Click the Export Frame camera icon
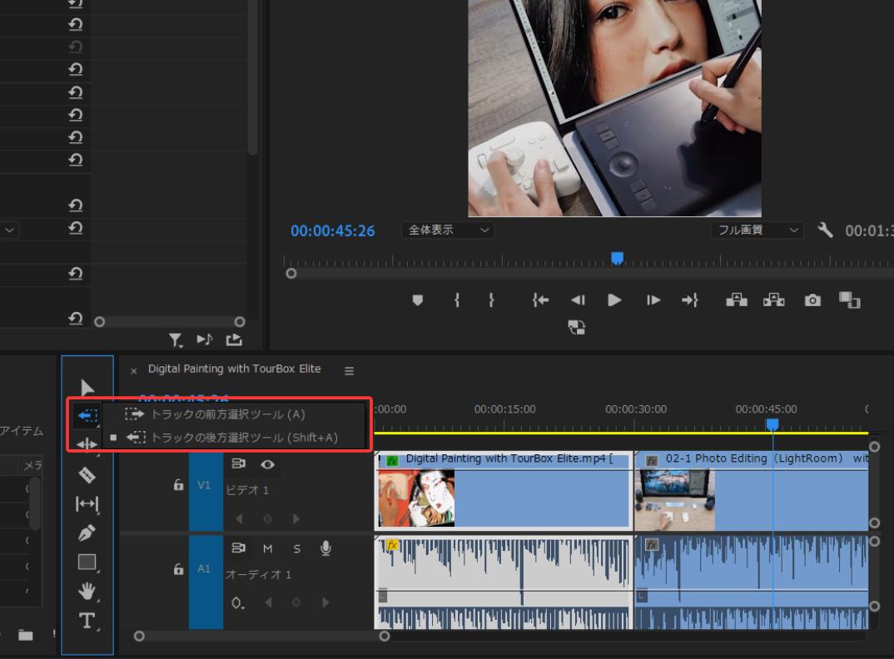The image size is (894, 659). click(x=812, y=300)
